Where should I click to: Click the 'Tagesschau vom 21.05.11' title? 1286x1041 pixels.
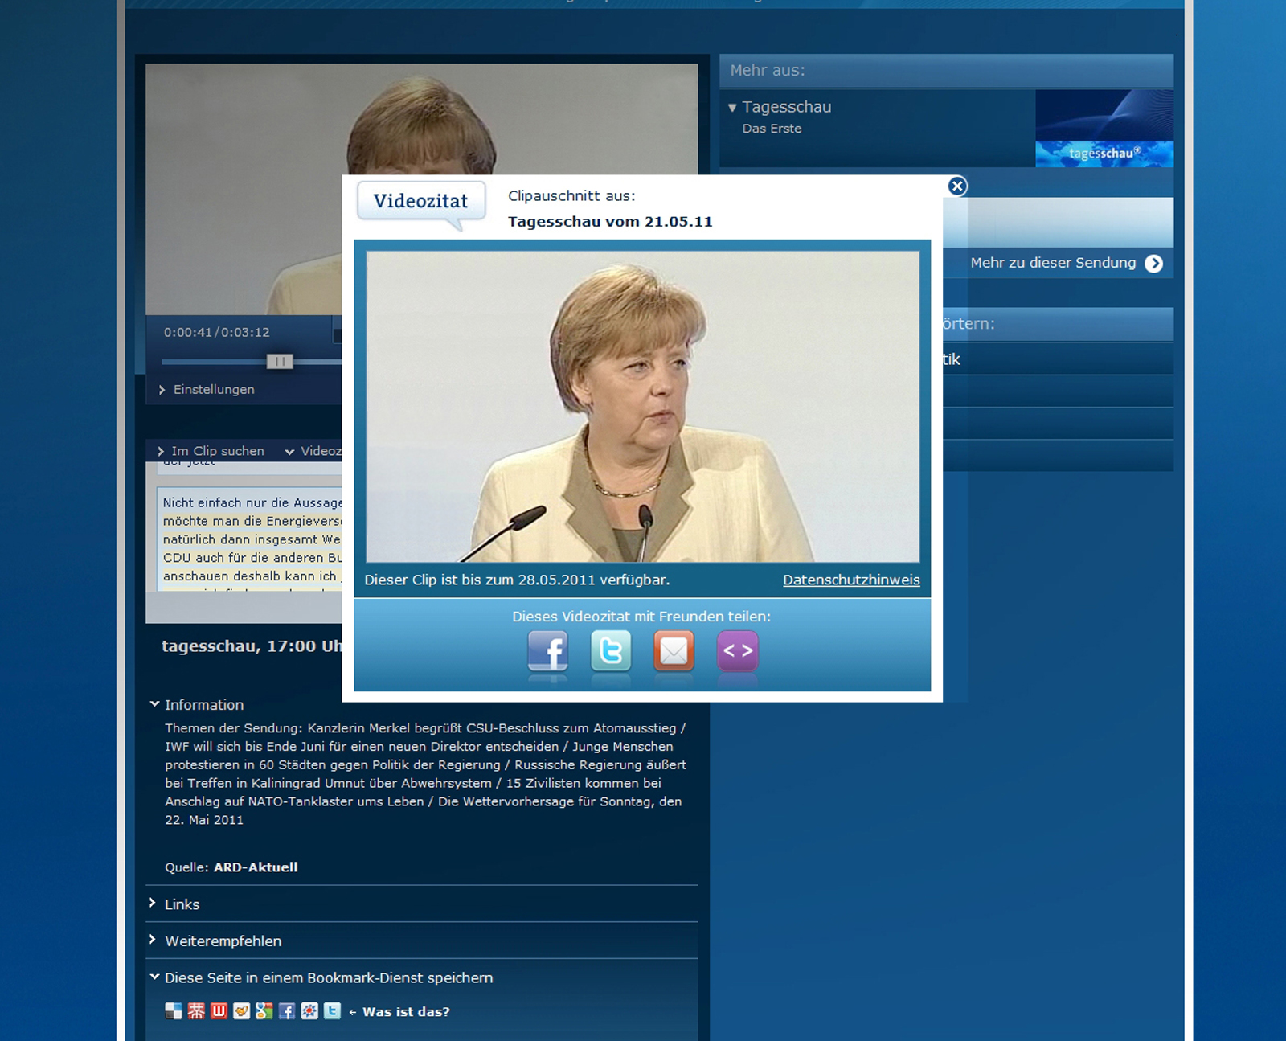pos(610,222)
